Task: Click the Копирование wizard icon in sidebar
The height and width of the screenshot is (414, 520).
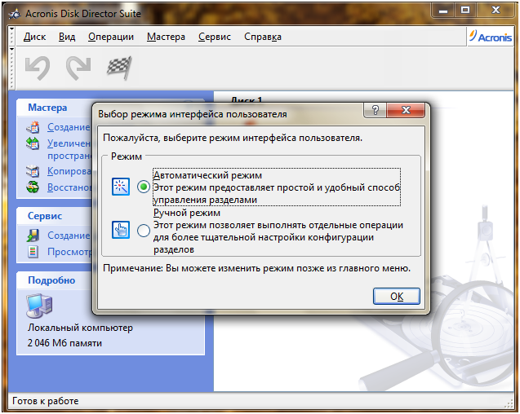Action: point(33,171)
